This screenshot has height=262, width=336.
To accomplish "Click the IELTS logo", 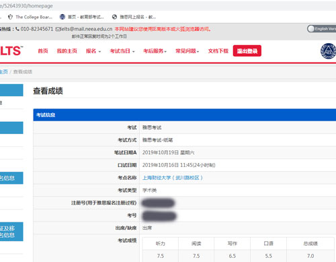I will click(x=11, y=51).
